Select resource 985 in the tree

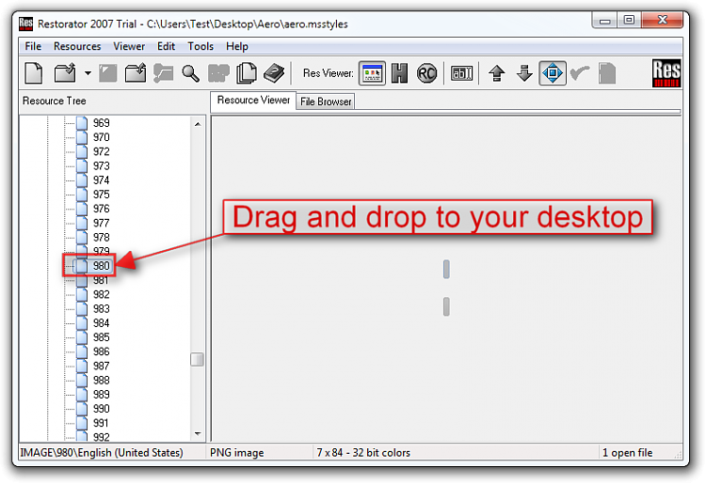102,337
